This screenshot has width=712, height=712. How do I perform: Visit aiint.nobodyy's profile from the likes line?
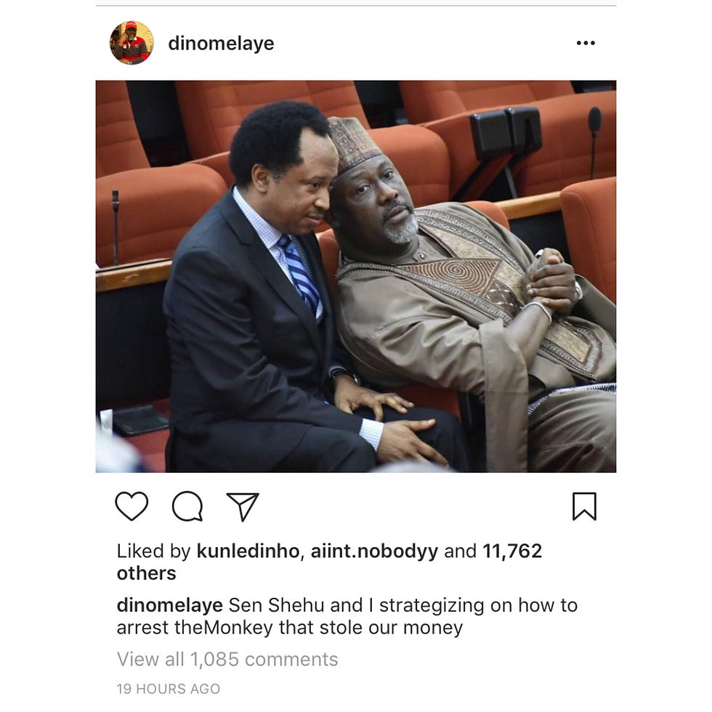(x=374, y=551)
